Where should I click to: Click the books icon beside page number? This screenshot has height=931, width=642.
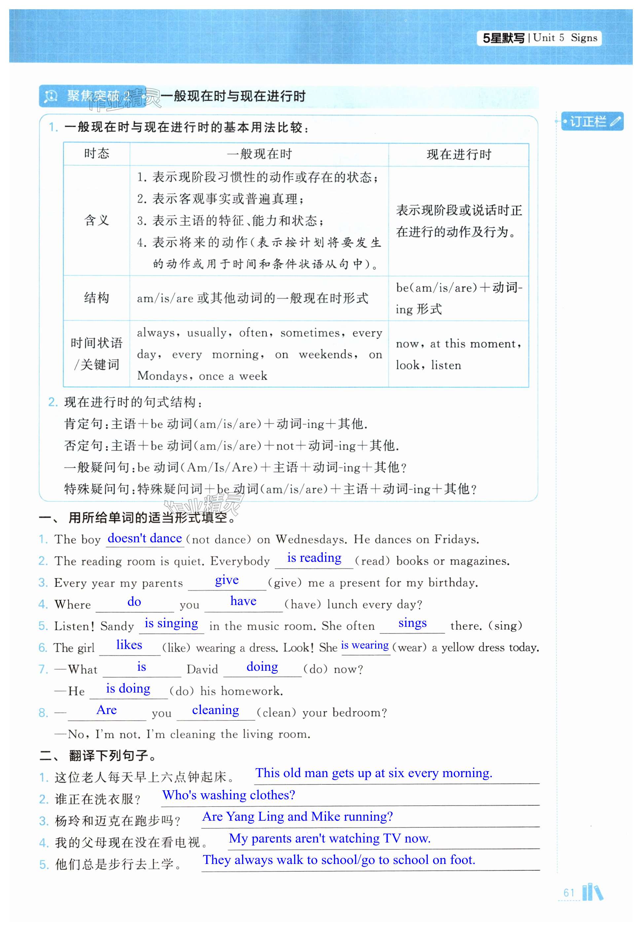[592, 892]
